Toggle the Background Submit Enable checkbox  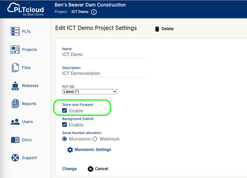65,125
